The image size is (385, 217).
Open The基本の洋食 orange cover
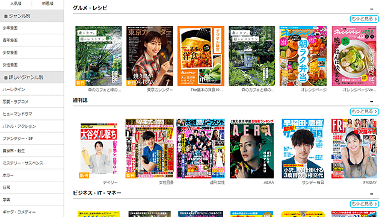coord(201,56)
